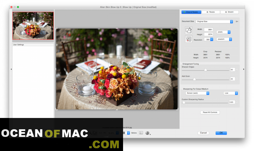Click the Custom Sharpening Radius value field

[x=232, y=102]
